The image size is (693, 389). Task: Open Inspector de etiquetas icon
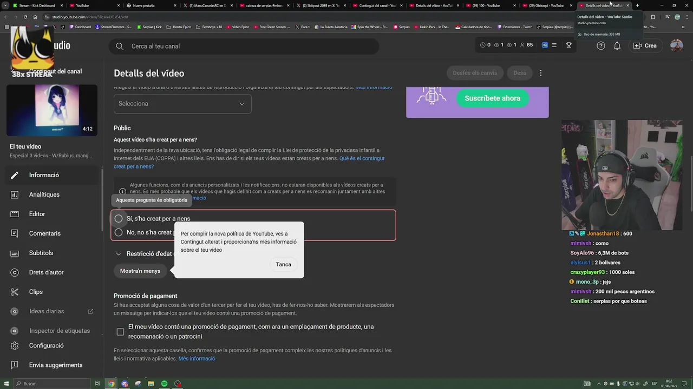[x=15, y=331]
